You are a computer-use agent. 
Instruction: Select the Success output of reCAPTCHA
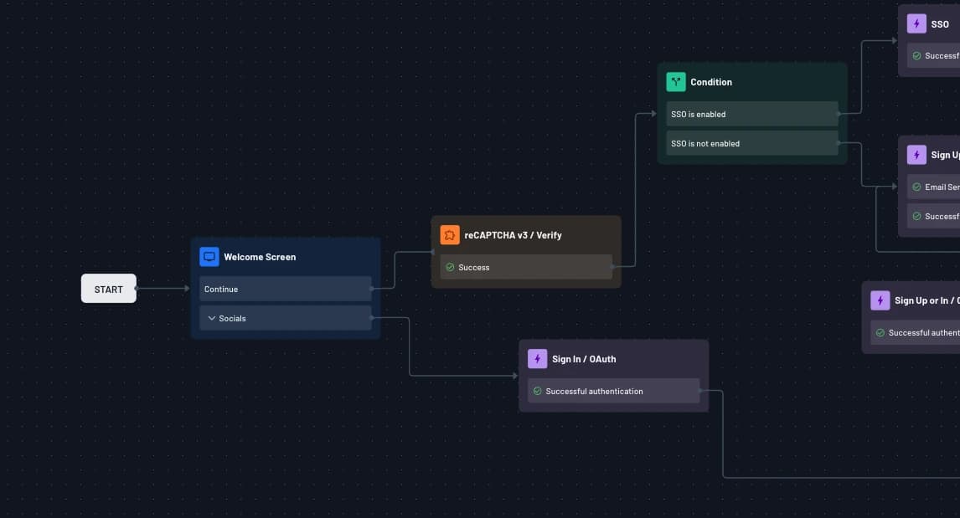tap(526, 267)
